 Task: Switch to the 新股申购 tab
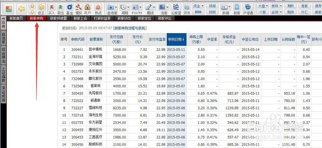coord(36,18)
